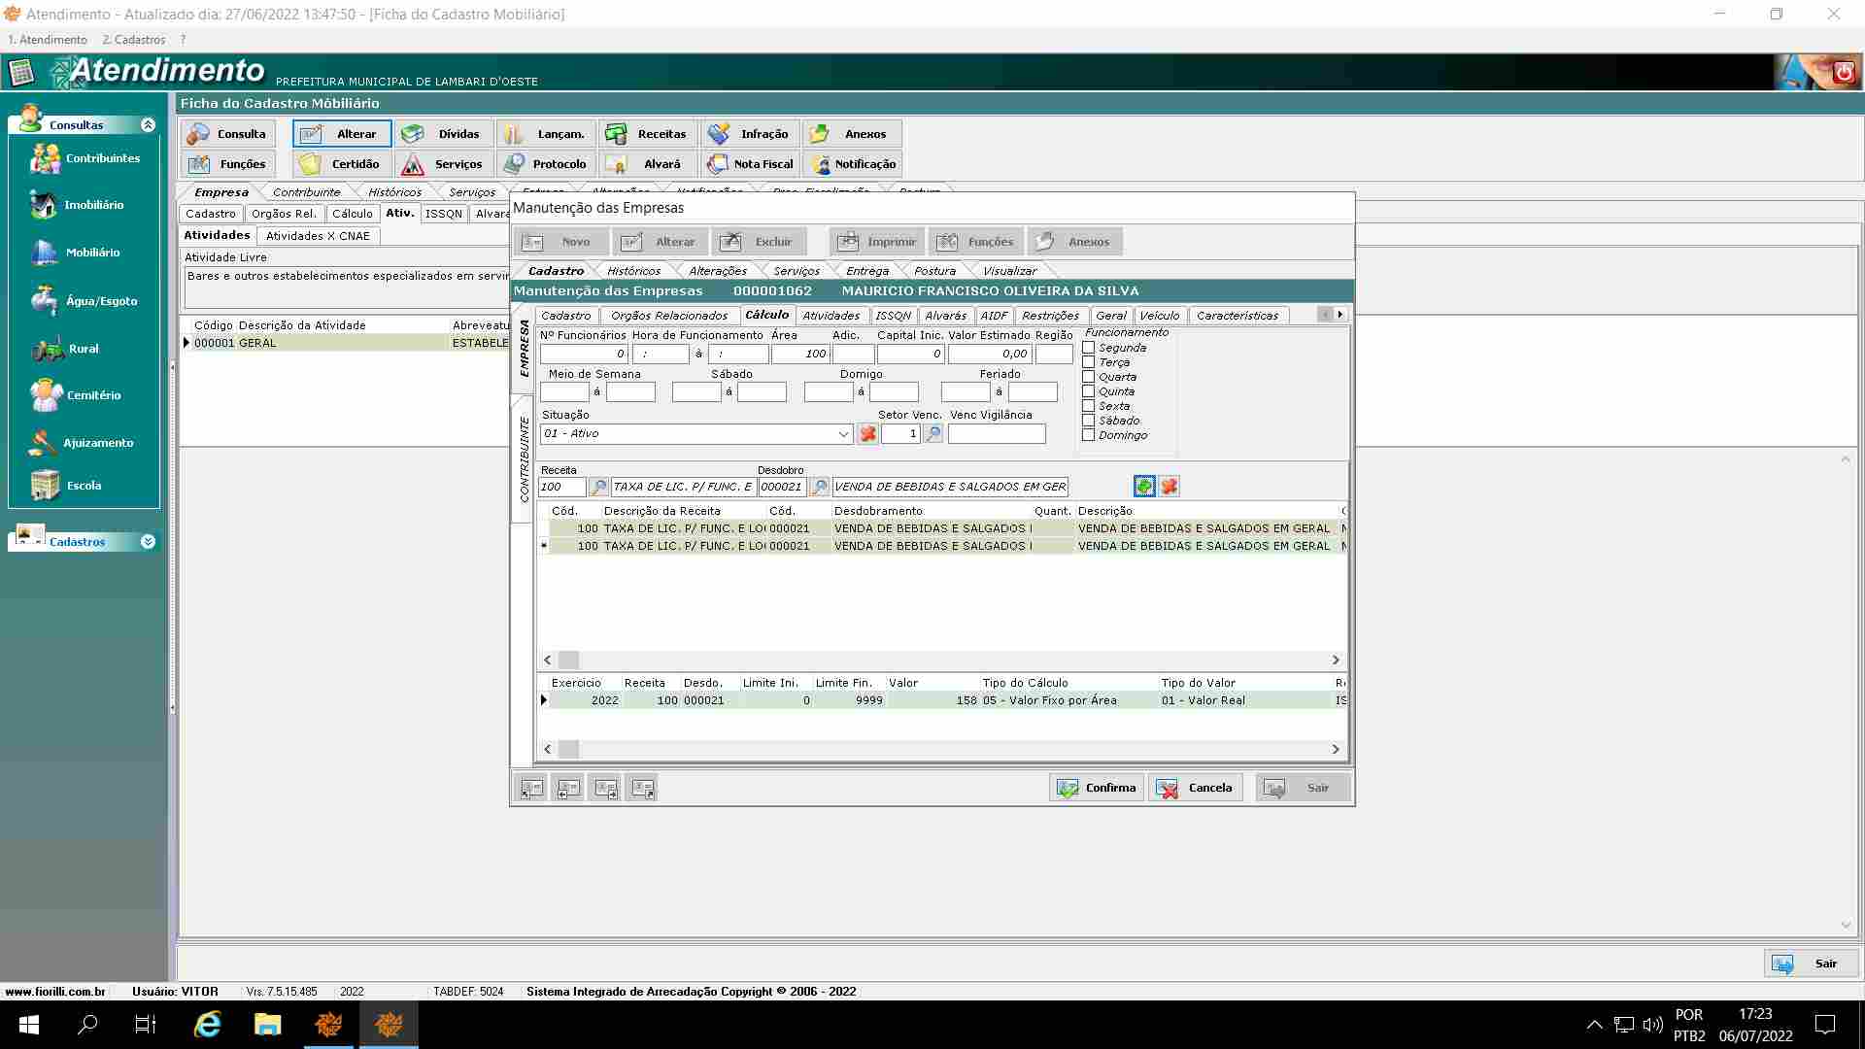Click the magnifier beside Setor Venc. field

[x=933, y=434]
